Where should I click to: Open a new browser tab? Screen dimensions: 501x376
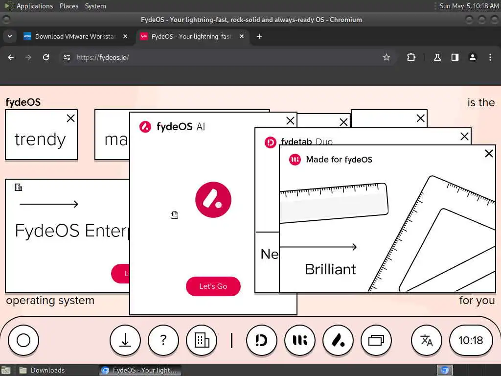(259, 36)
